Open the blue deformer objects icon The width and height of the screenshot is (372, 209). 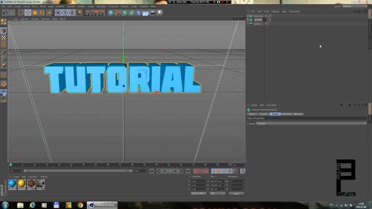click(x=139, y=13)
